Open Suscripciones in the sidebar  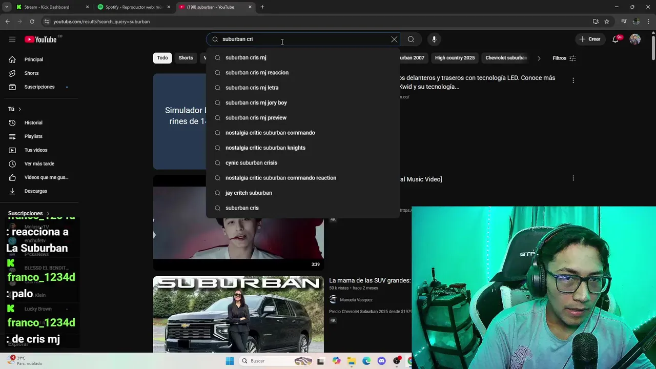tap(39, 87)
